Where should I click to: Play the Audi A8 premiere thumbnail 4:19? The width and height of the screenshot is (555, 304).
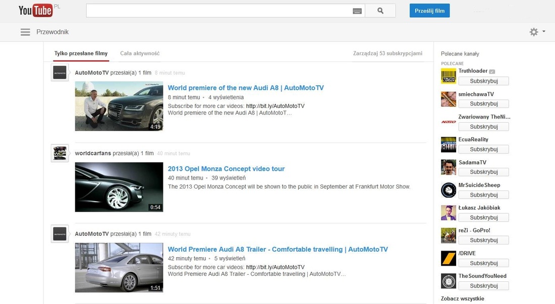(x=119, y=106)
